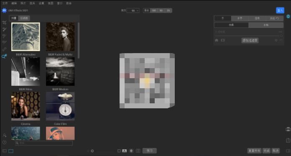Click the printer icon

coord(288,129)
